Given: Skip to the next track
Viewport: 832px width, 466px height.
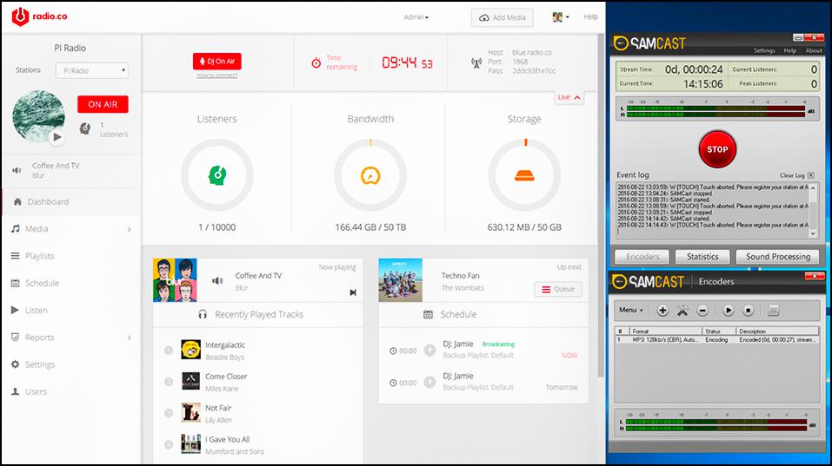Looking at the screenshot, I should (x=353, y=292).
